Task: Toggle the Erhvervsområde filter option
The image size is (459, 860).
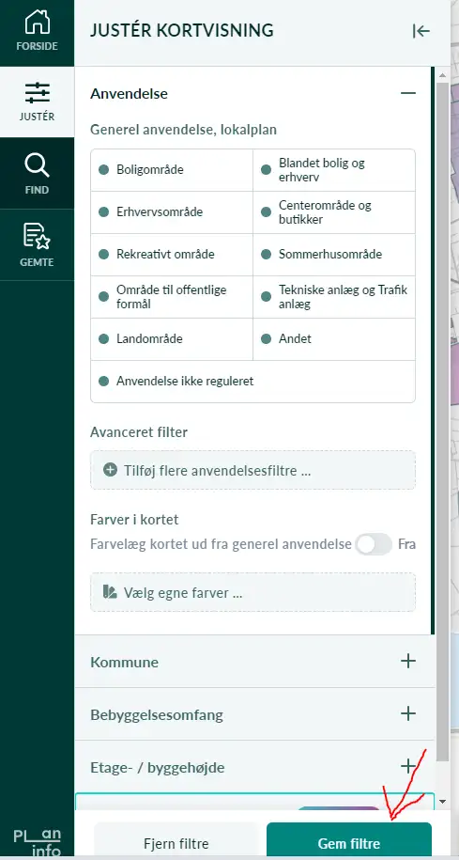Action: coord(172,212)
